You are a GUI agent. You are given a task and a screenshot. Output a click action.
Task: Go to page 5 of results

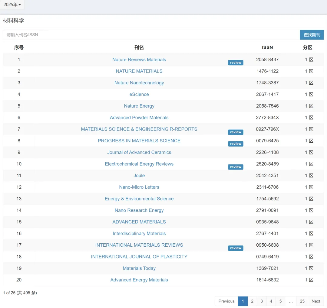coord(280,301)
